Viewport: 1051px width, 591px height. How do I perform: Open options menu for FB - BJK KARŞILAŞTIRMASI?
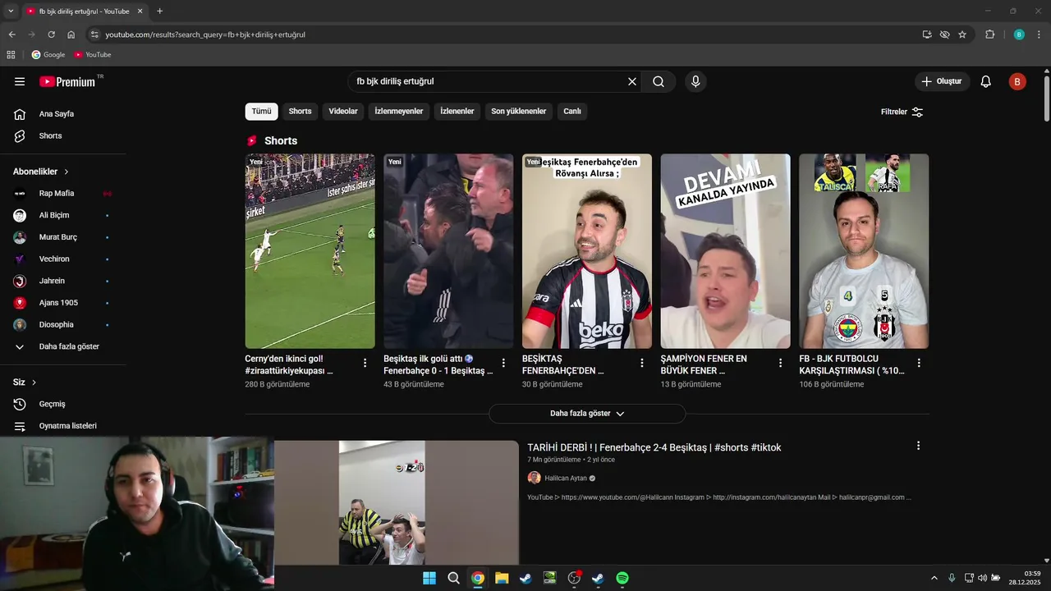[919, 363]
